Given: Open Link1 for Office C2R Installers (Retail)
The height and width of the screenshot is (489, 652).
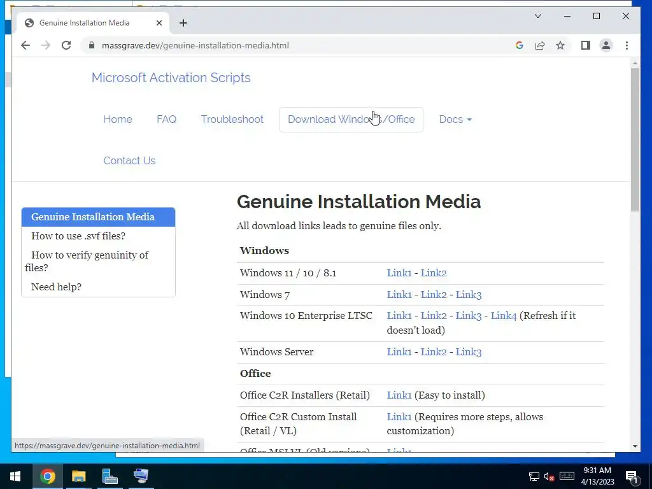Looking at the screenshot, I should click(x=399, y=395).
